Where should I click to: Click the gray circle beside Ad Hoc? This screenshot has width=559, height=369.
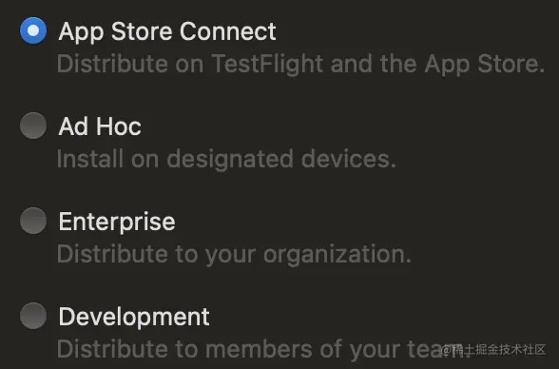pos(33,126)
